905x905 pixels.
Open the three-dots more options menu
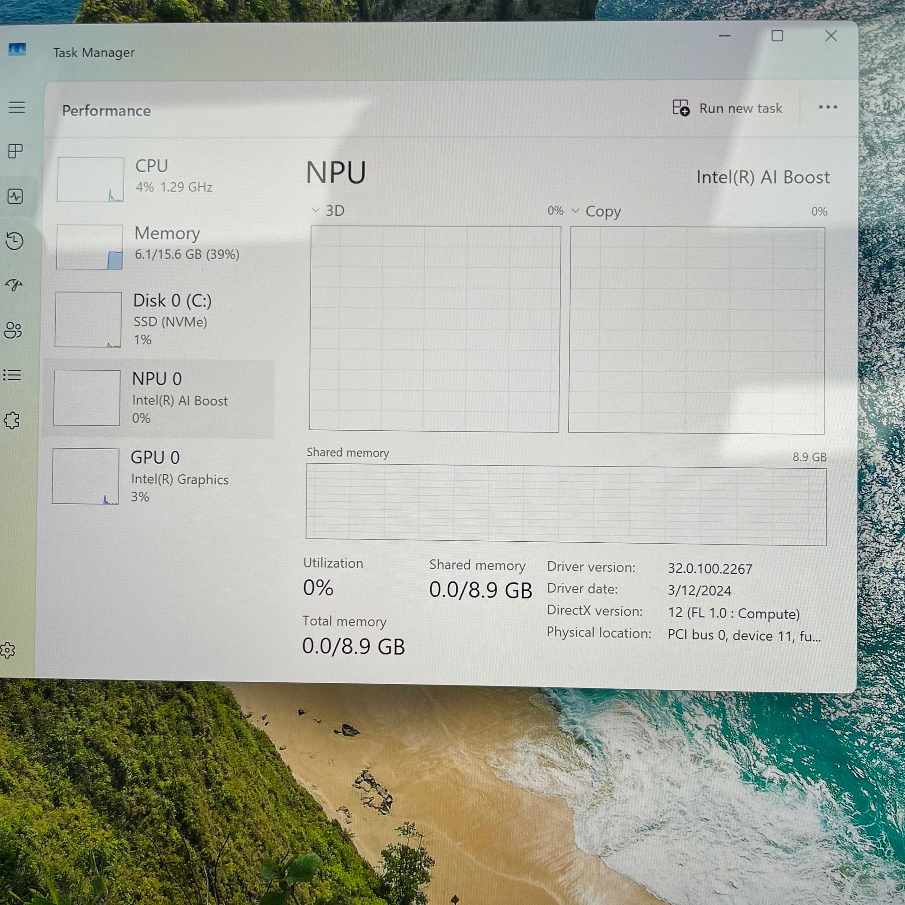click(x=828, y=107)
